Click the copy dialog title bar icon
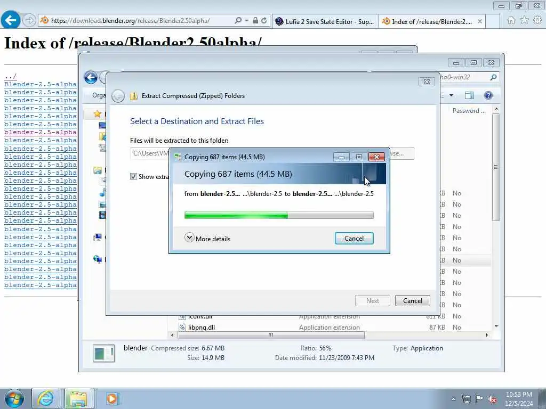This screenshot has height=409, width=546. pyautogui.click(x=178, y=157)
